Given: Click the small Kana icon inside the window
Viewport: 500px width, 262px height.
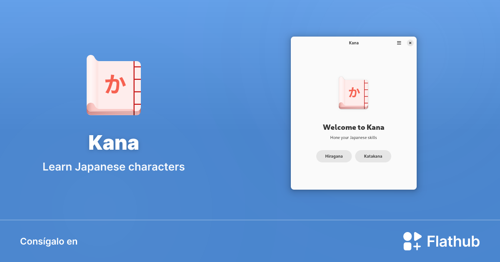Looking at the screenshot, I should (353, 92).
